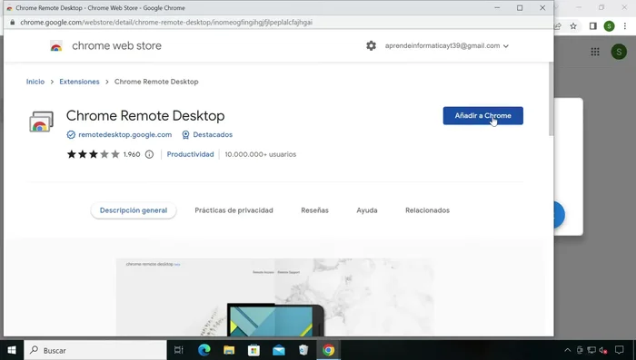Open the Extensiones breadcrumb link
Screen dimensions: 636x360
click(79, 82)
